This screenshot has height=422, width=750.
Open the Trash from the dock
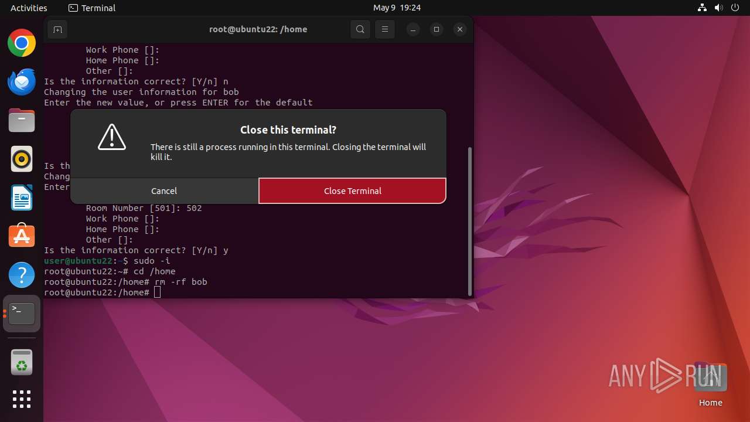click(x=22, y=362)
